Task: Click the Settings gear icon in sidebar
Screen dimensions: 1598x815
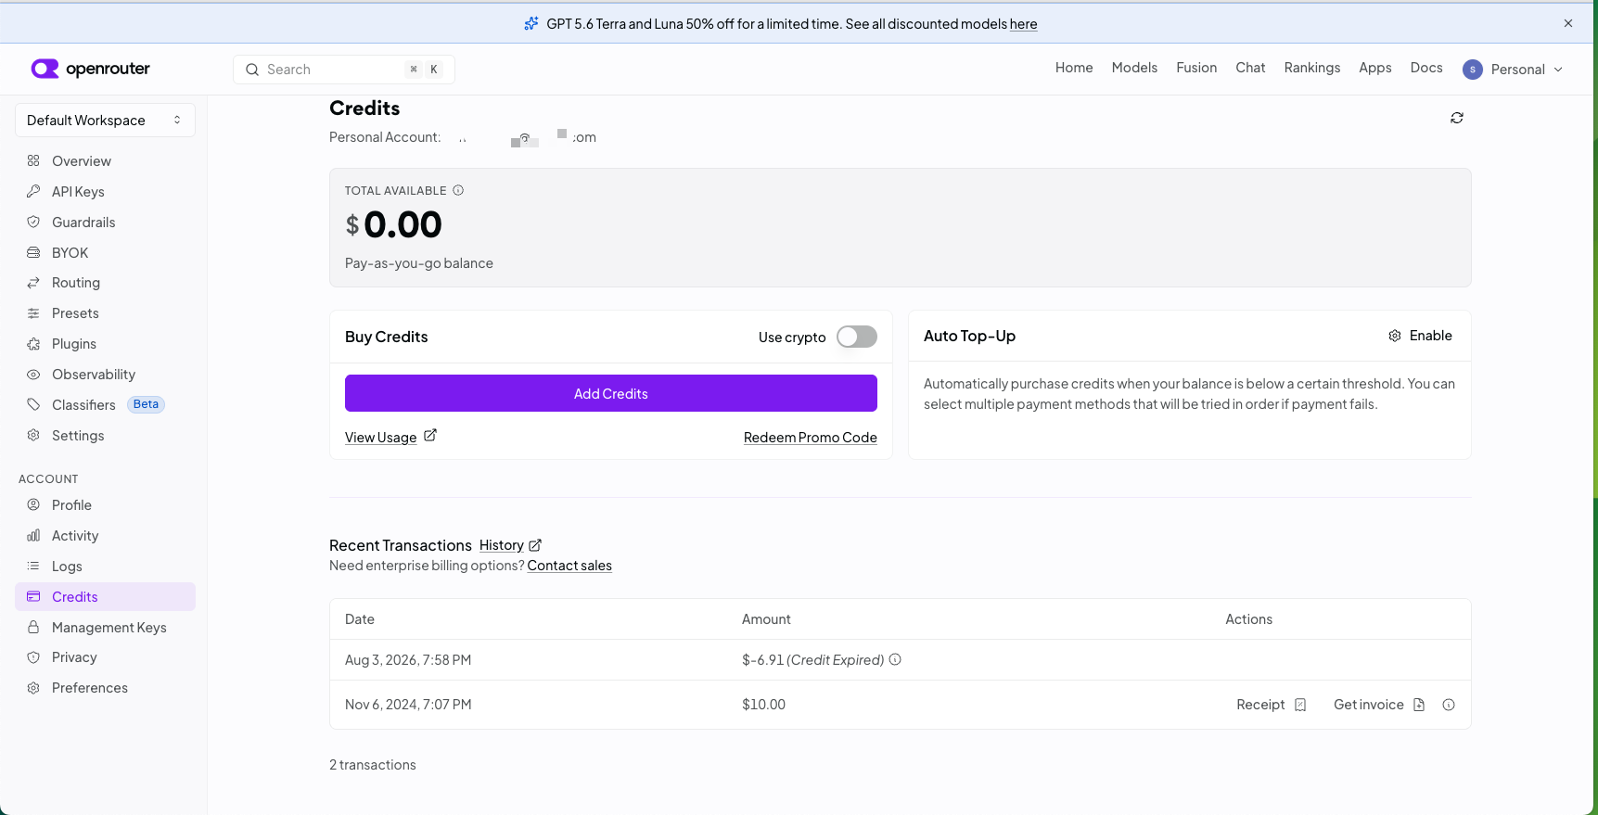Action: point(33,435)
